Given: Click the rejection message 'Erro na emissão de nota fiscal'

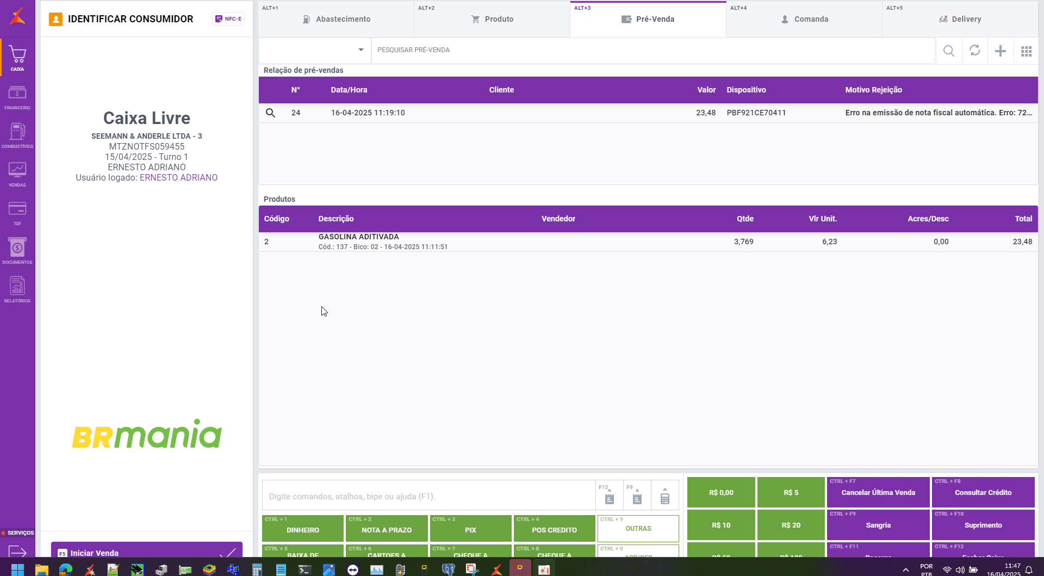Looking at the screenshot, I should [939, 113].
